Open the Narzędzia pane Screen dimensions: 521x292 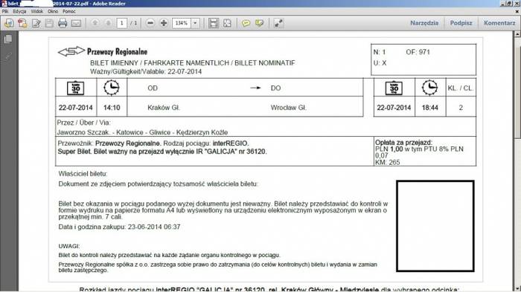pyautogui.click(x=424, y=23)
